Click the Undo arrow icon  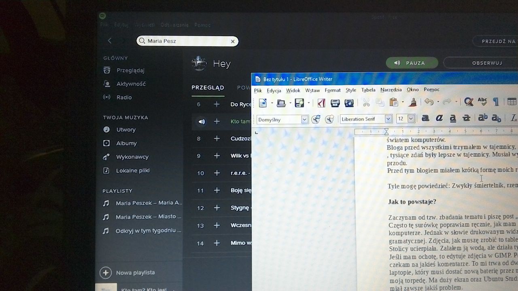(429, 102)
